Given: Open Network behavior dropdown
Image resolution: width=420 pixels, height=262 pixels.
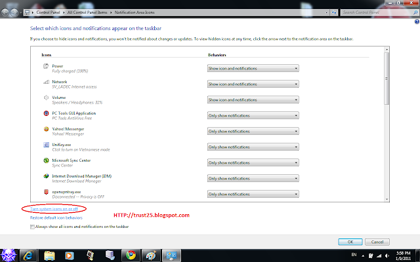Looking at the screenshot, I should point(253,84).
